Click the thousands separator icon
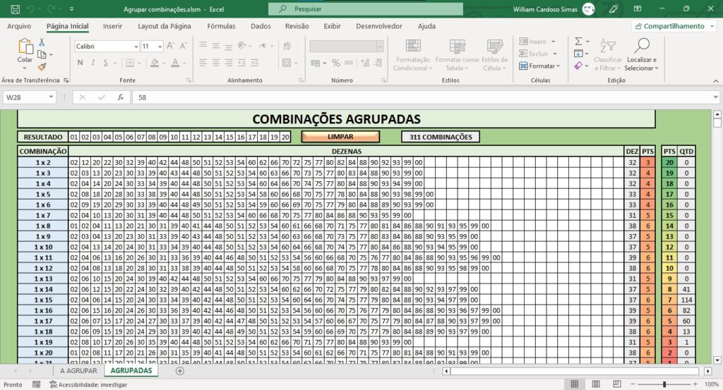Screen dimensions: 723x390 coord(349,63)
